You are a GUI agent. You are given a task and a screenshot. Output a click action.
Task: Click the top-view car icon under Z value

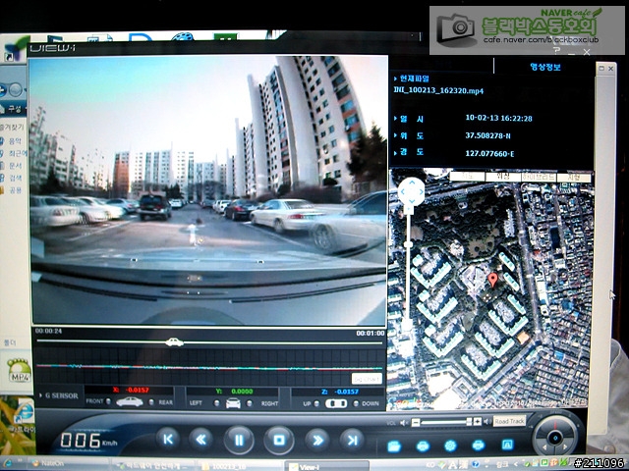336,403
